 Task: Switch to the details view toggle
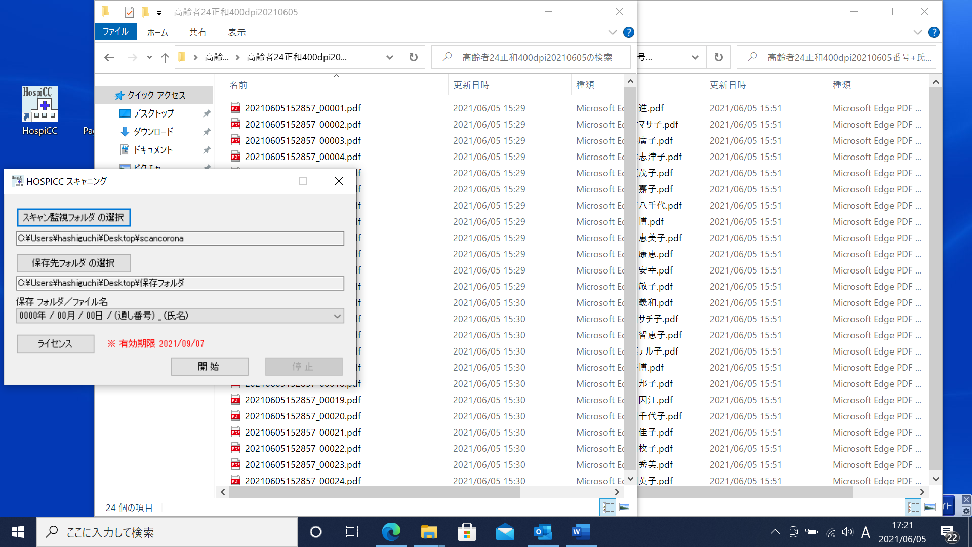[607, 507]
